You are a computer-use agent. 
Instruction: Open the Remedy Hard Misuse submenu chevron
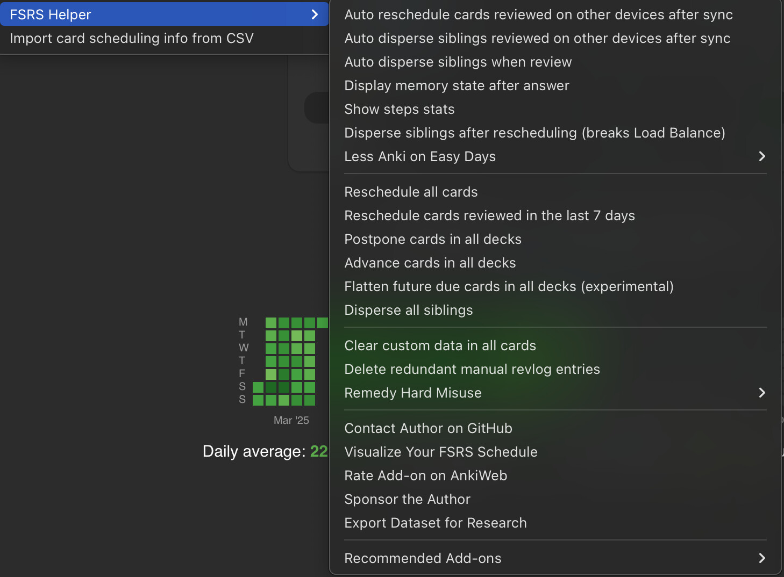(x=761, y=393)
